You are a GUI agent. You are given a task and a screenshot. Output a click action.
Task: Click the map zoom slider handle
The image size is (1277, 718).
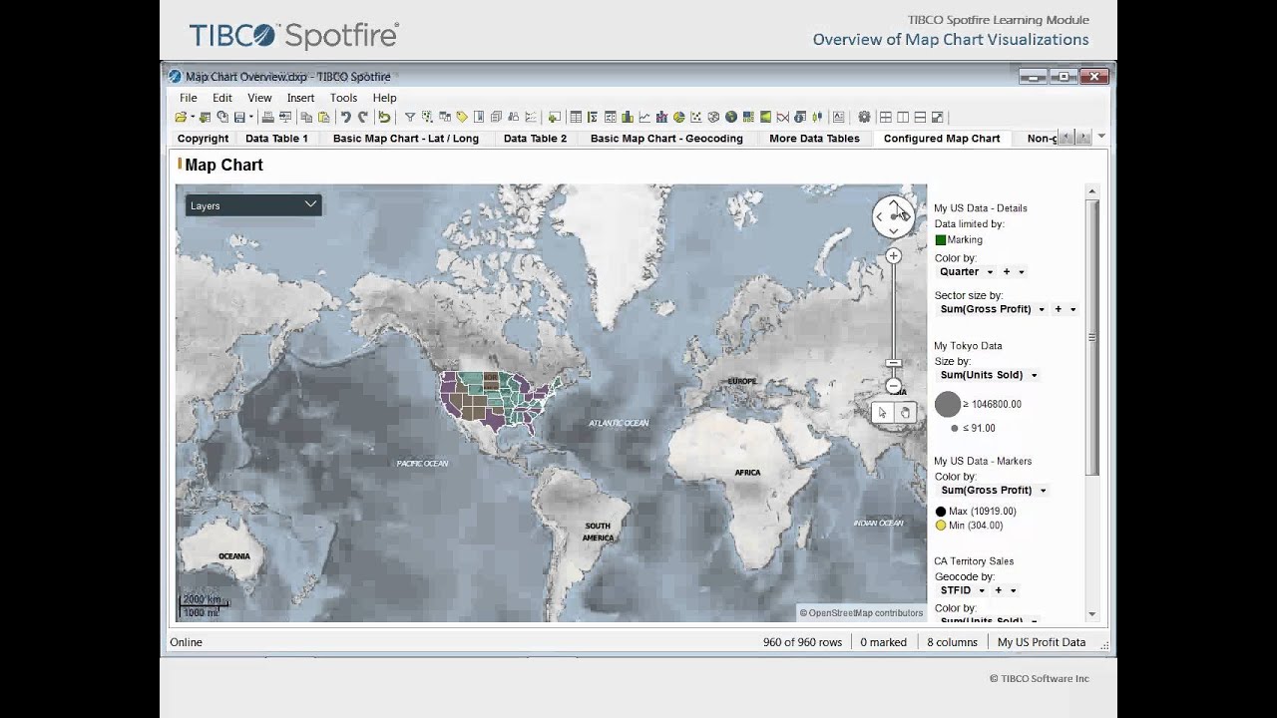point(894,363)
